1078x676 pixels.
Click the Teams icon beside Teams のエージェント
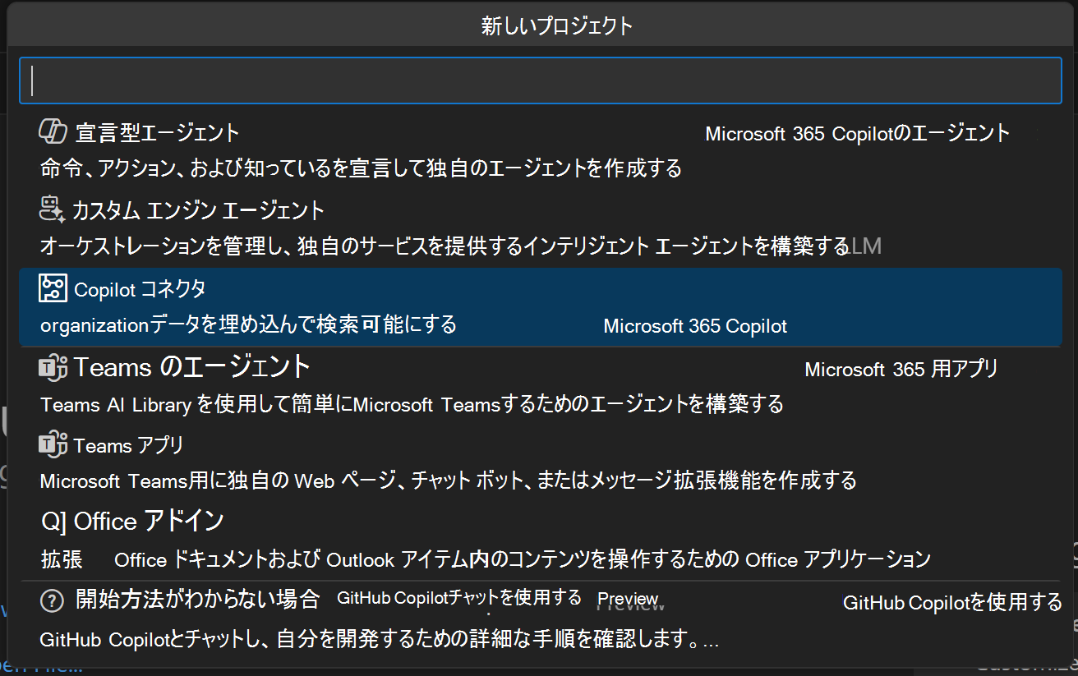click(53, 367)
